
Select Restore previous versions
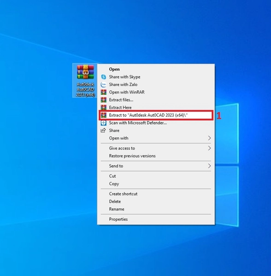coord(156,156)
